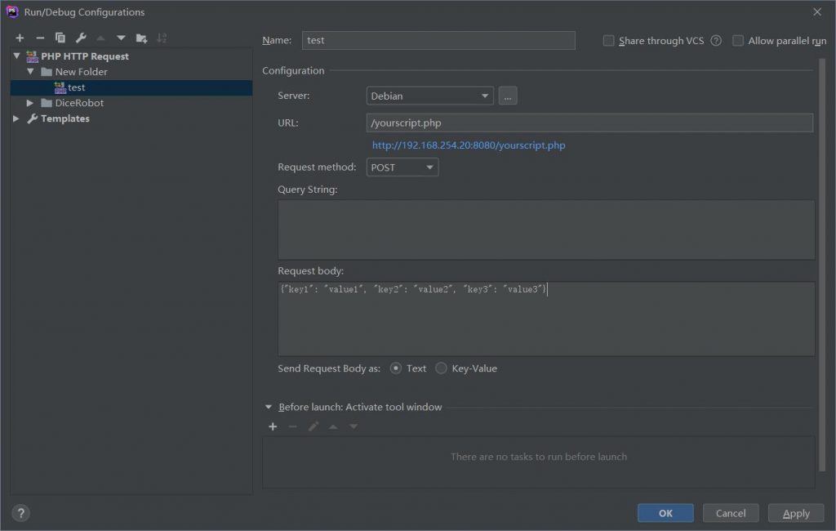Click the PhpStorm icon in title bar
Screen dimensions: 836x531
12,11
